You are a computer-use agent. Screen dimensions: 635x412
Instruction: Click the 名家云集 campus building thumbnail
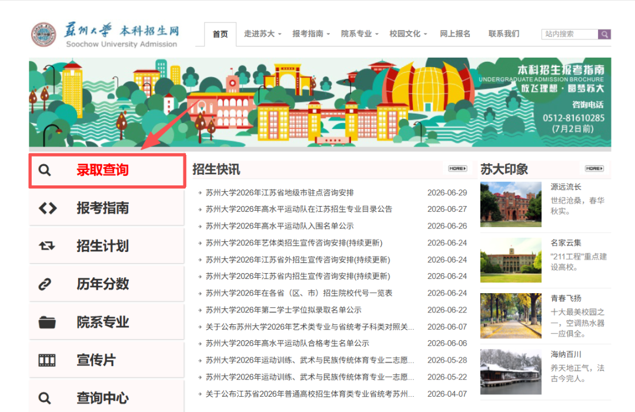[x=511, y=260]
